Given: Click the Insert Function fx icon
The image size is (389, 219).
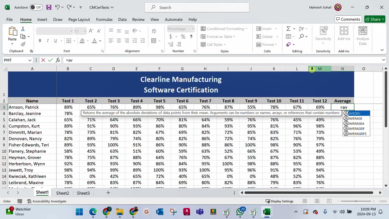Looking at the screenshot, I should click(58, 60).
